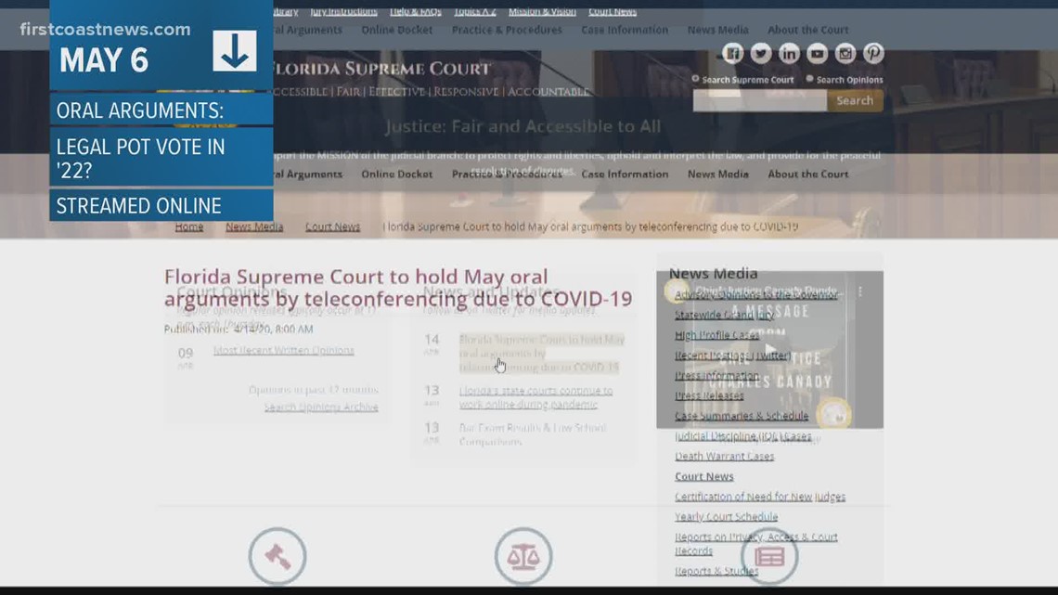
Task: Open Mission & Vision top link
Action: click(x=542, y=11)
